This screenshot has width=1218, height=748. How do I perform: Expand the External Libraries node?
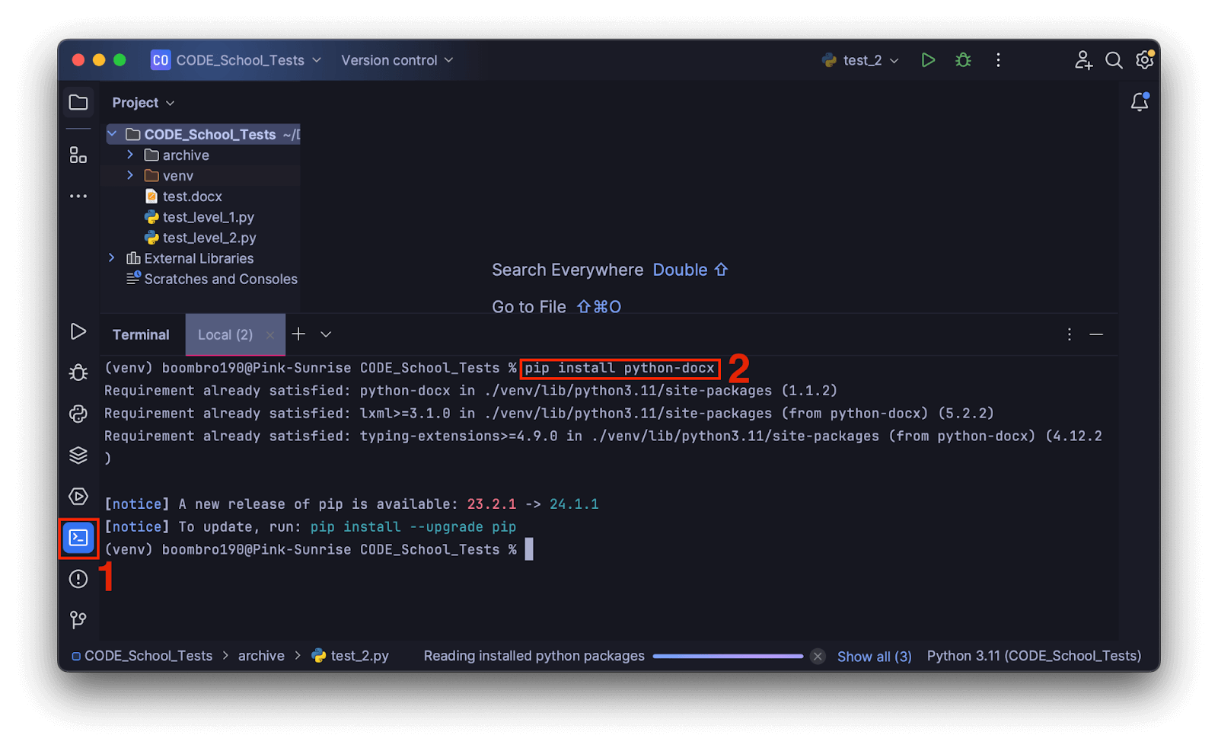[112, 258]
